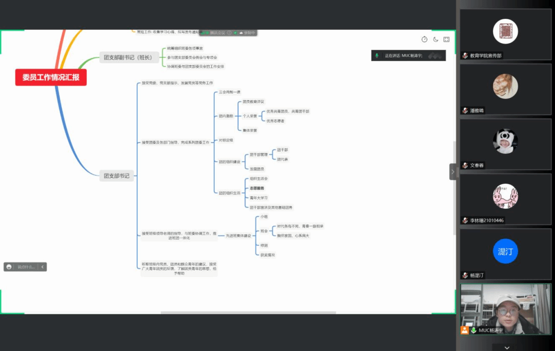Click the 团支部书记 mind map node
The width and height of the screenshot is (555, 351).
117,176
